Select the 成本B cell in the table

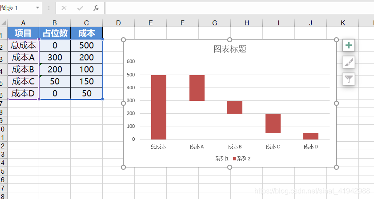[x=23, y=69]
